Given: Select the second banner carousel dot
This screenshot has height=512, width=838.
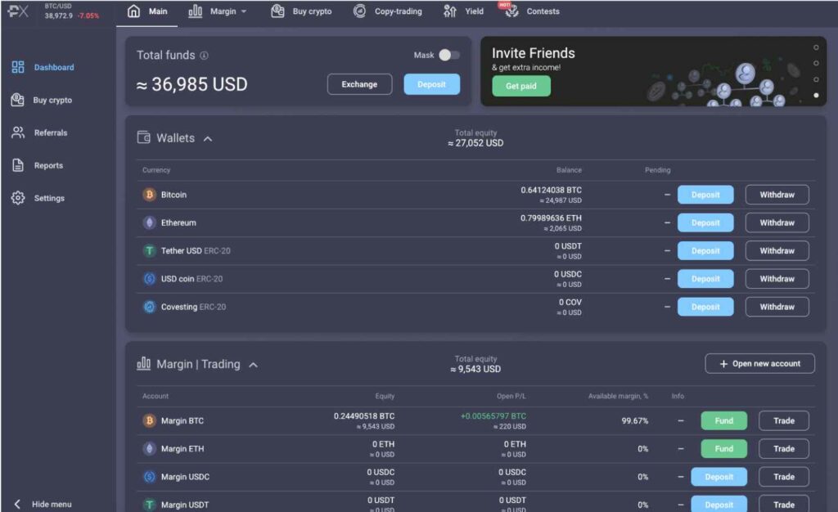Looking at the screenshot, I should tap(816, 63).
